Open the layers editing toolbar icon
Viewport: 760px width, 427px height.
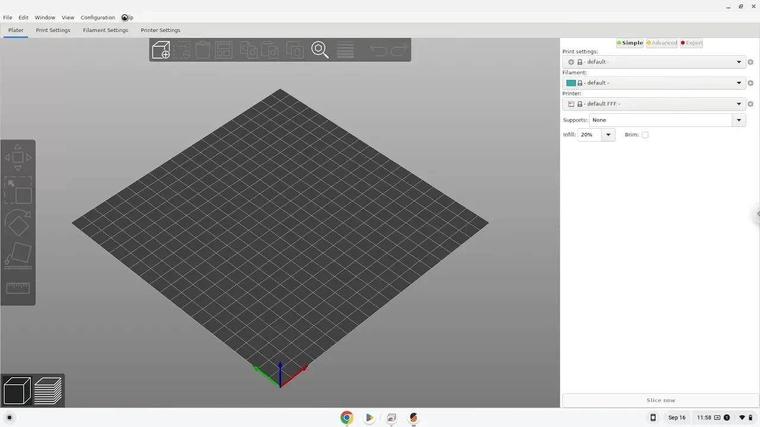click(346, 50)
